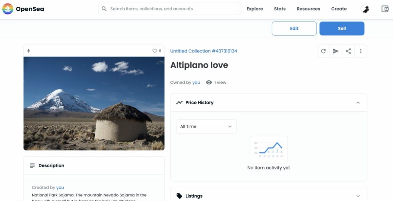The height and width of the screenshot is (201, 393).
Task: Click the OpenSea logo in header
Action: 23,9
